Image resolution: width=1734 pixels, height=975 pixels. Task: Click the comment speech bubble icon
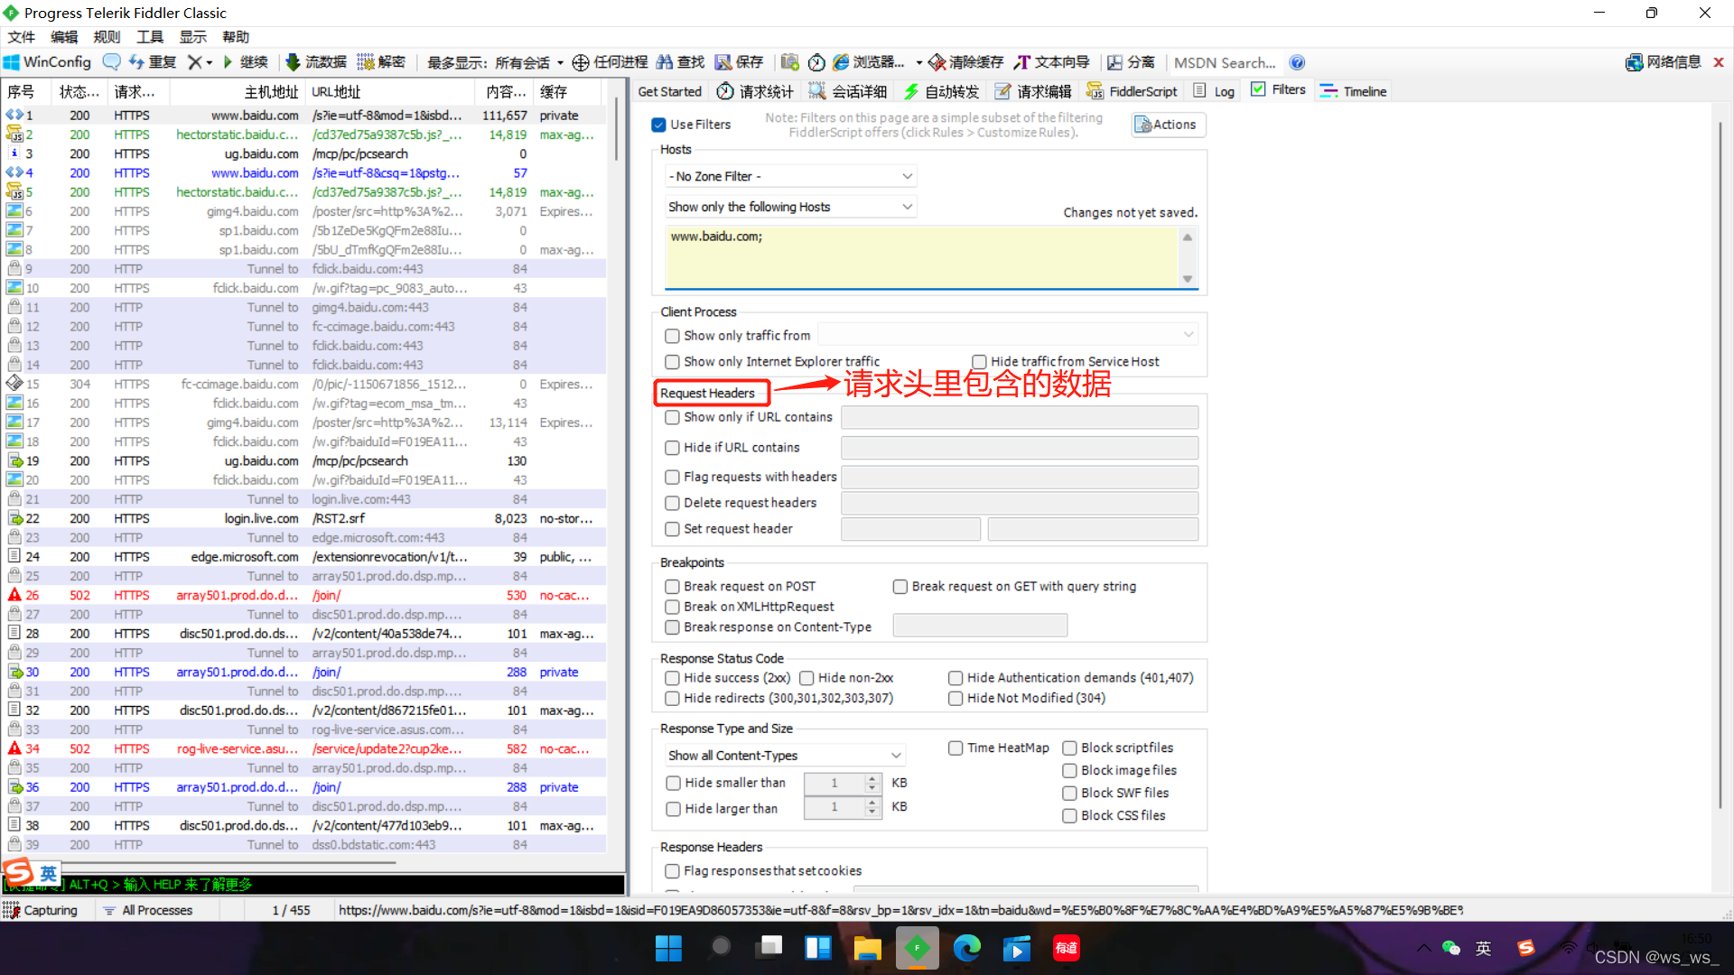coord(112,62)
